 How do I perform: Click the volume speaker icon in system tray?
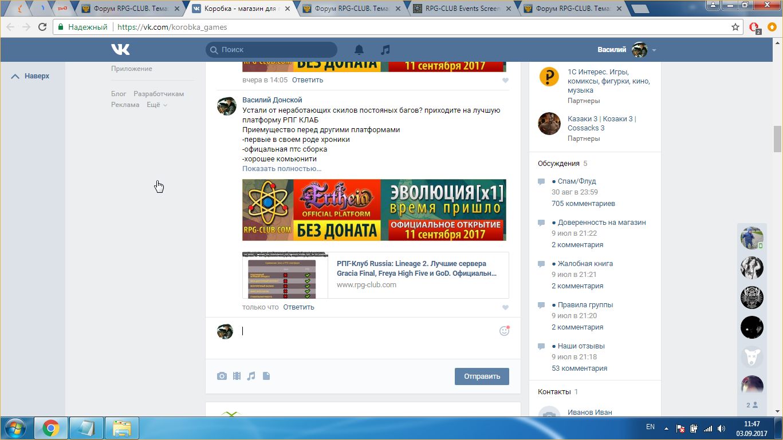point(721,428)
